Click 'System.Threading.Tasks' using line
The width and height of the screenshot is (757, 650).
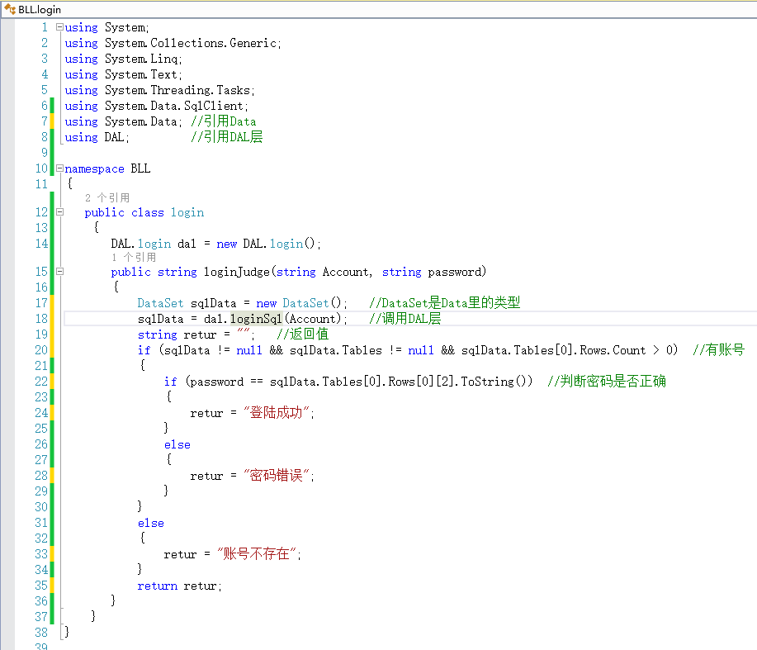click(160, 90)
